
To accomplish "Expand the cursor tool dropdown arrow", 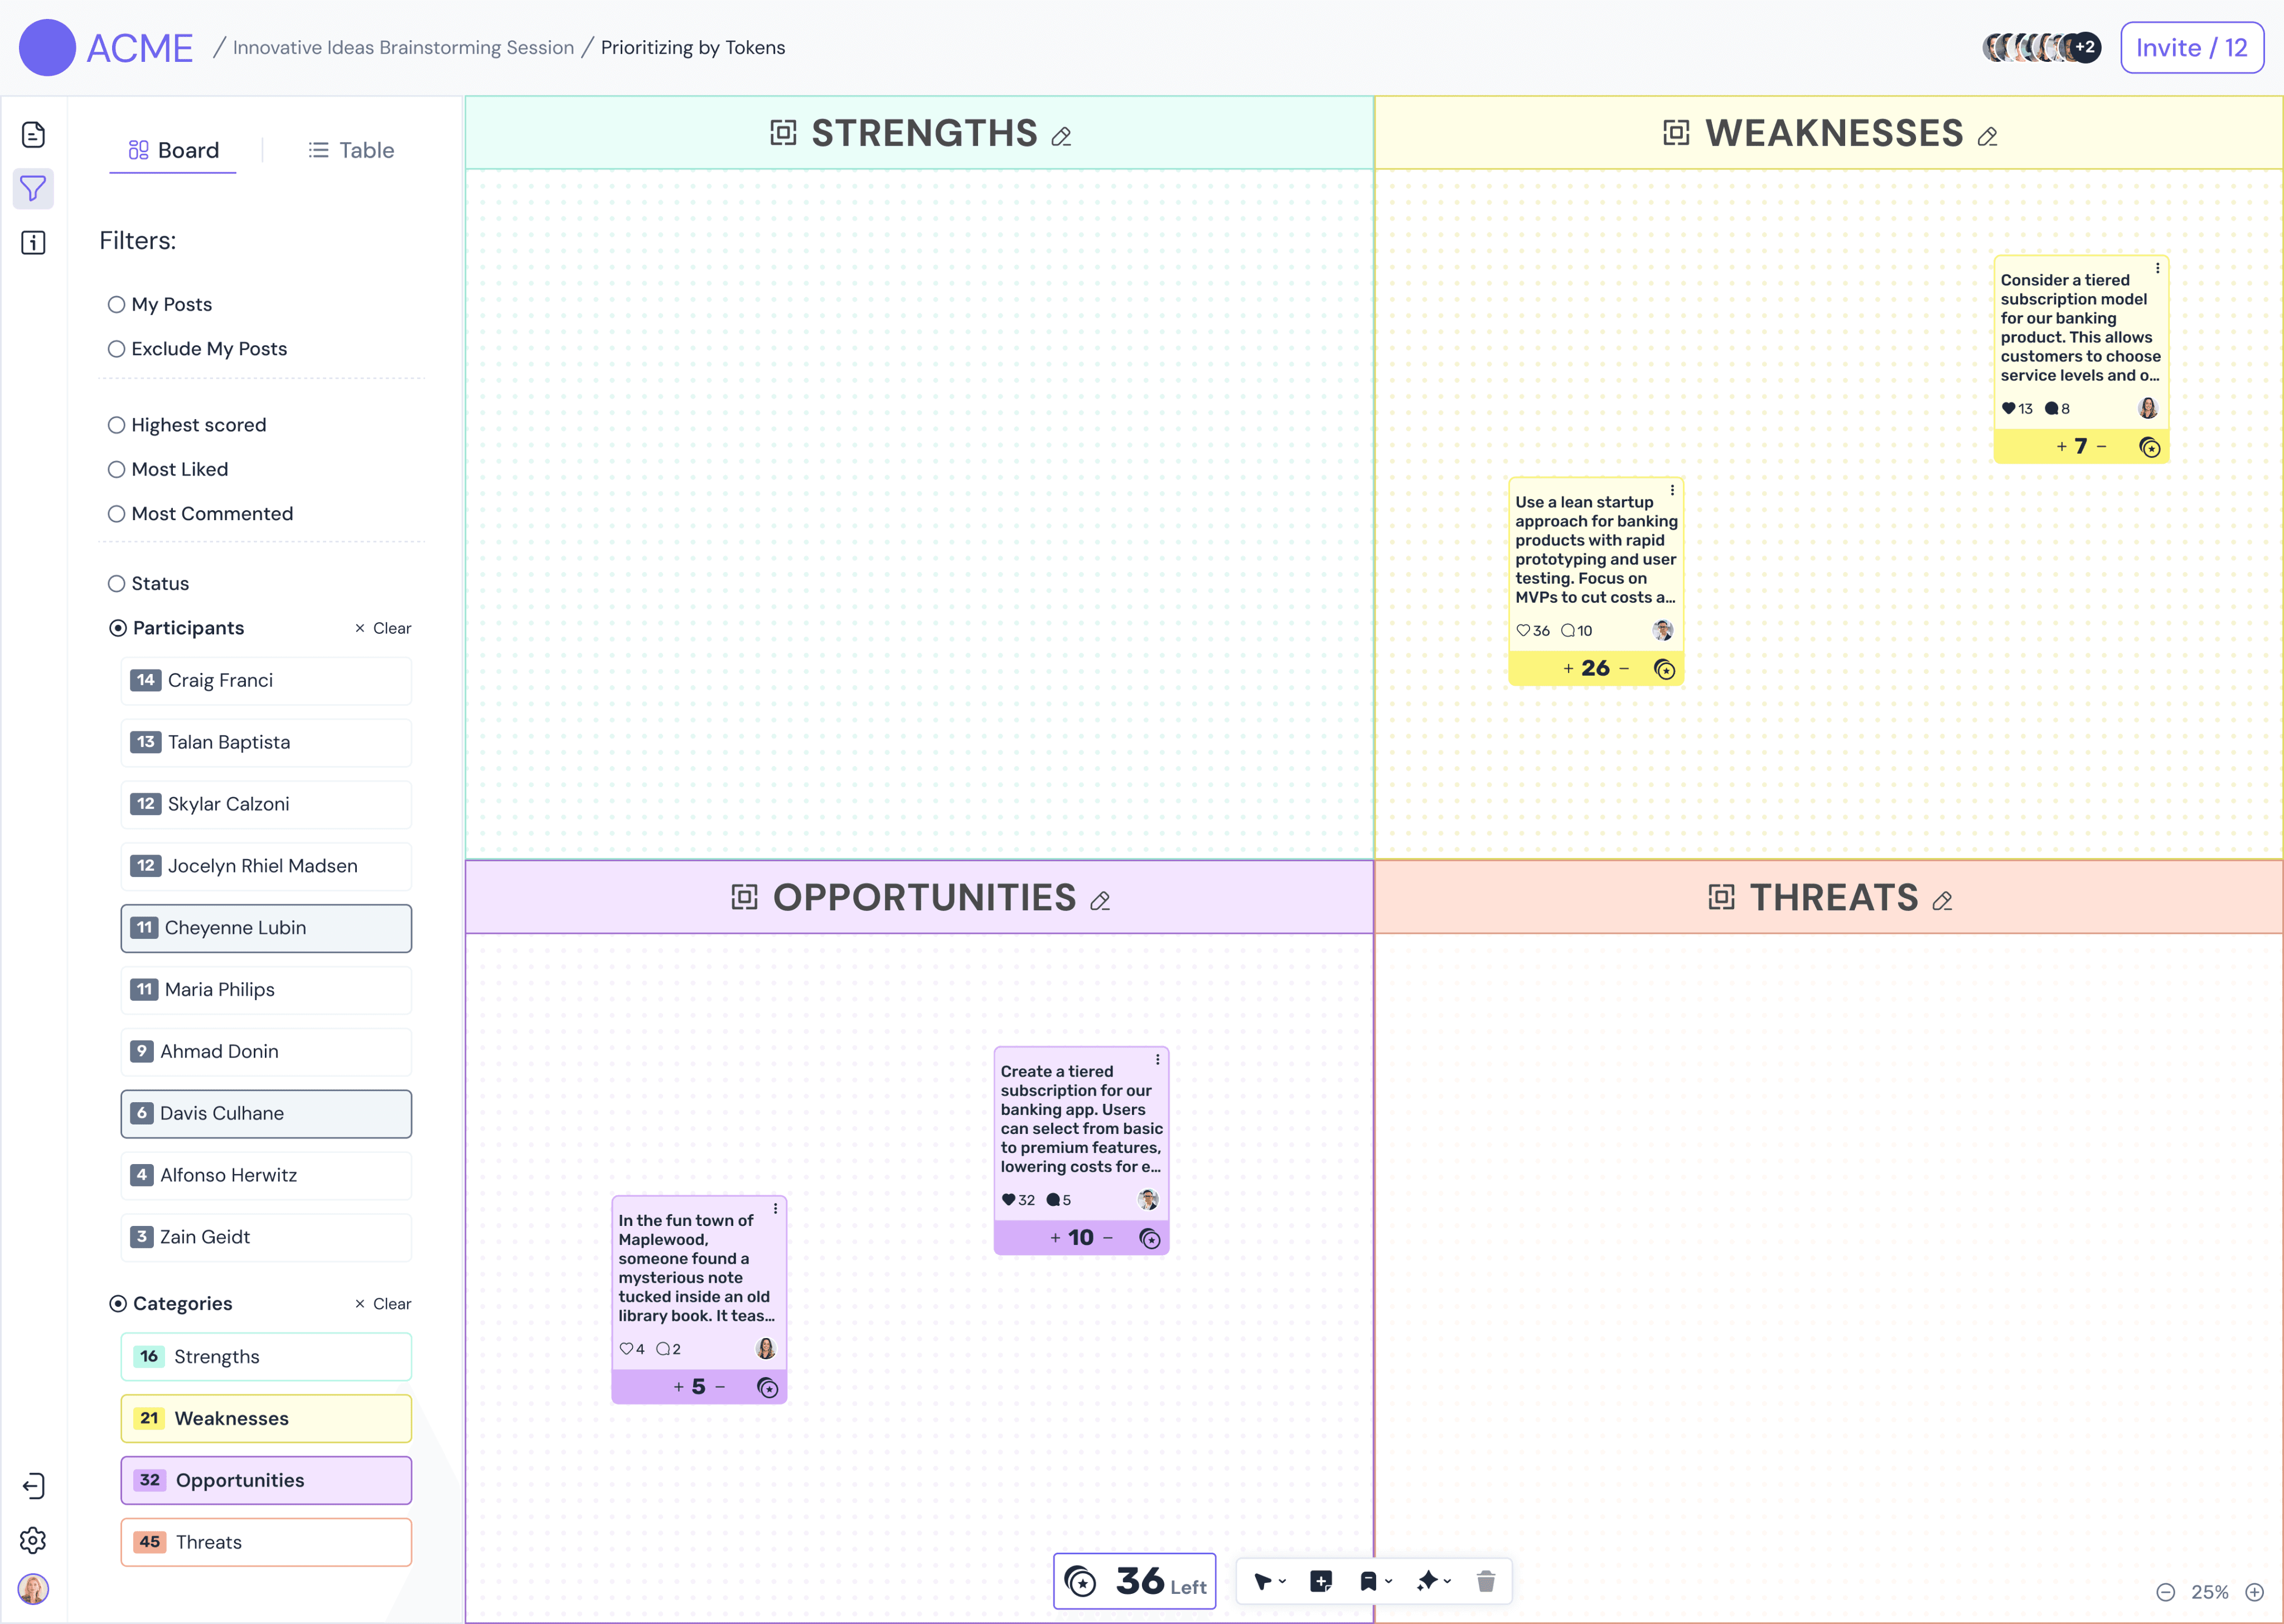I will click(1283, 1581).
